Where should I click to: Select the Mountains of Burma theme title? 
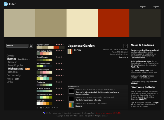click(x=44, y=95)
